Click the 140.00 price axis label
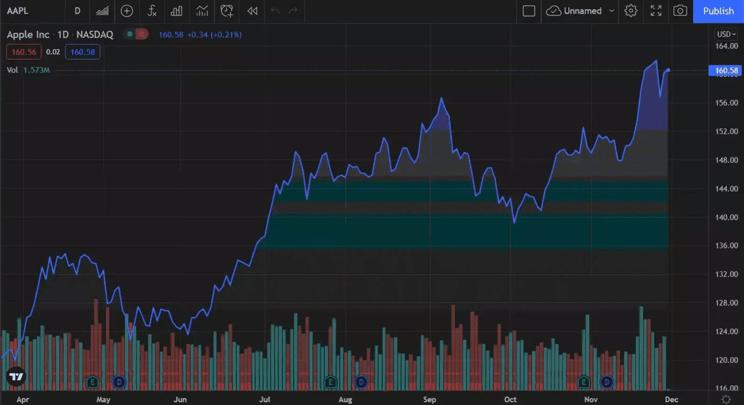 click(727, 217)
